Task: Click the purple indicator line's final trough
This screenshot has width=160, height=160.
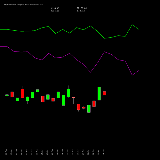Action: click(x=132, y=75)
